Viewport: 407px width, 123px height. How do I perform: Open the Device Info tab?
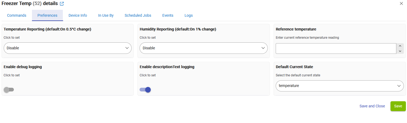pyautogui.click(x=78, y=15)
